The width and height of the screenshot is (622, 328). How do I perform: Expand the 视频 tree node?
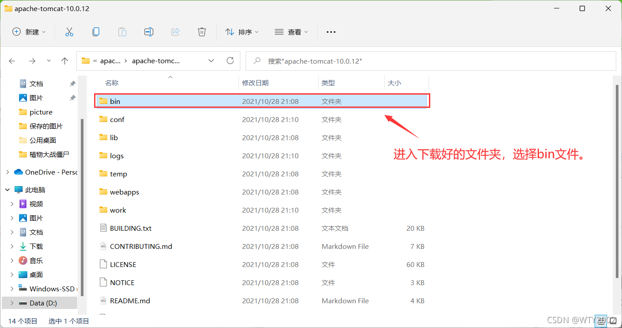pyautogui.click(x=12, y=204)
